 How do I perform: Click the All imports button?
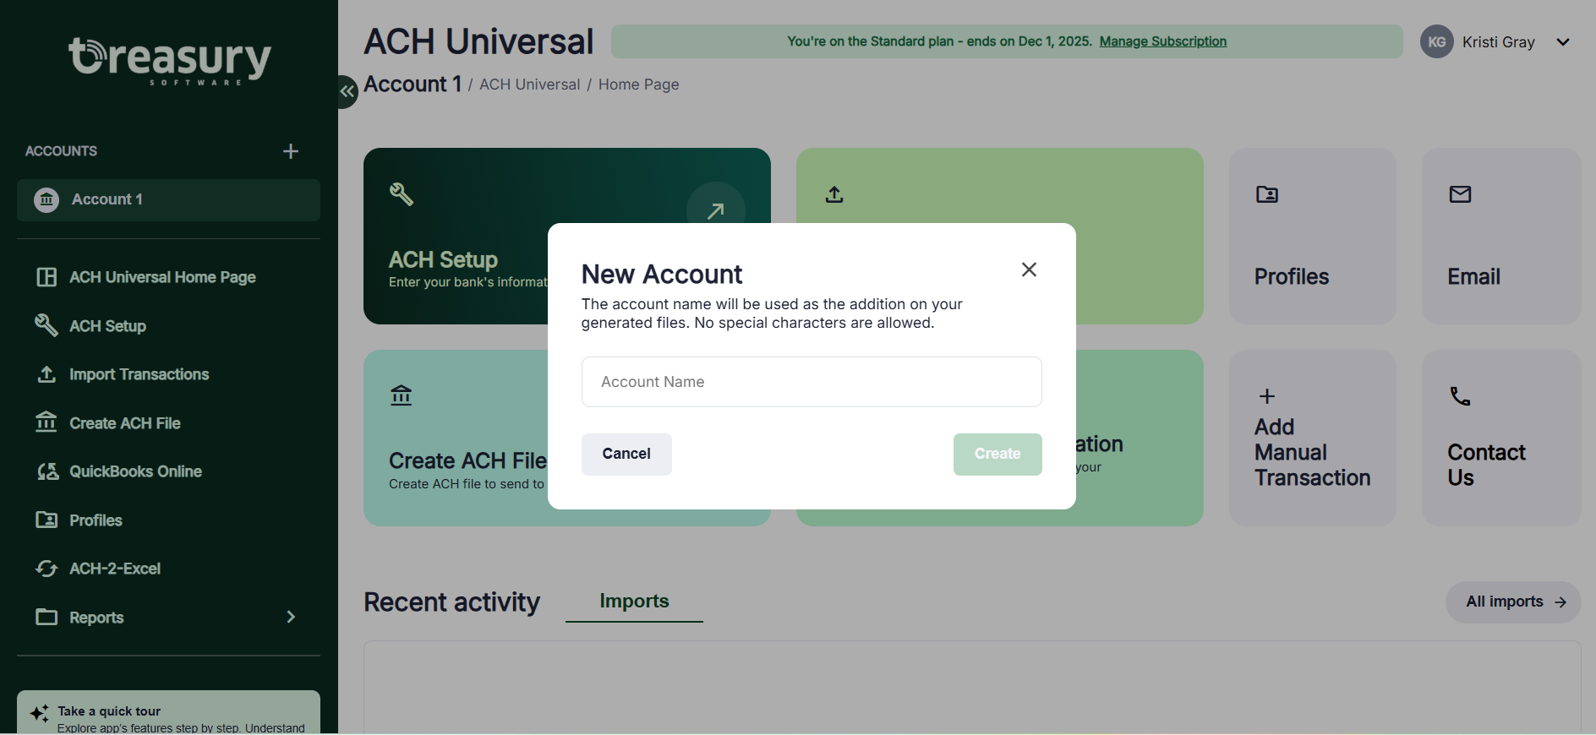coord(1513,602)
